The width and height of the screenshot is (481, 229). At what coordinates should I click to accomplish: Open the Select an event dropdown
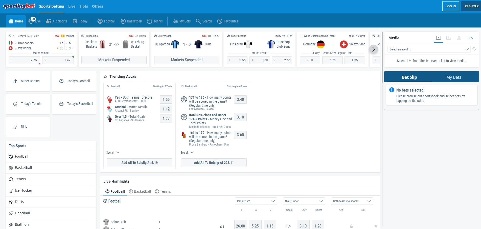[x=429, y=49]
